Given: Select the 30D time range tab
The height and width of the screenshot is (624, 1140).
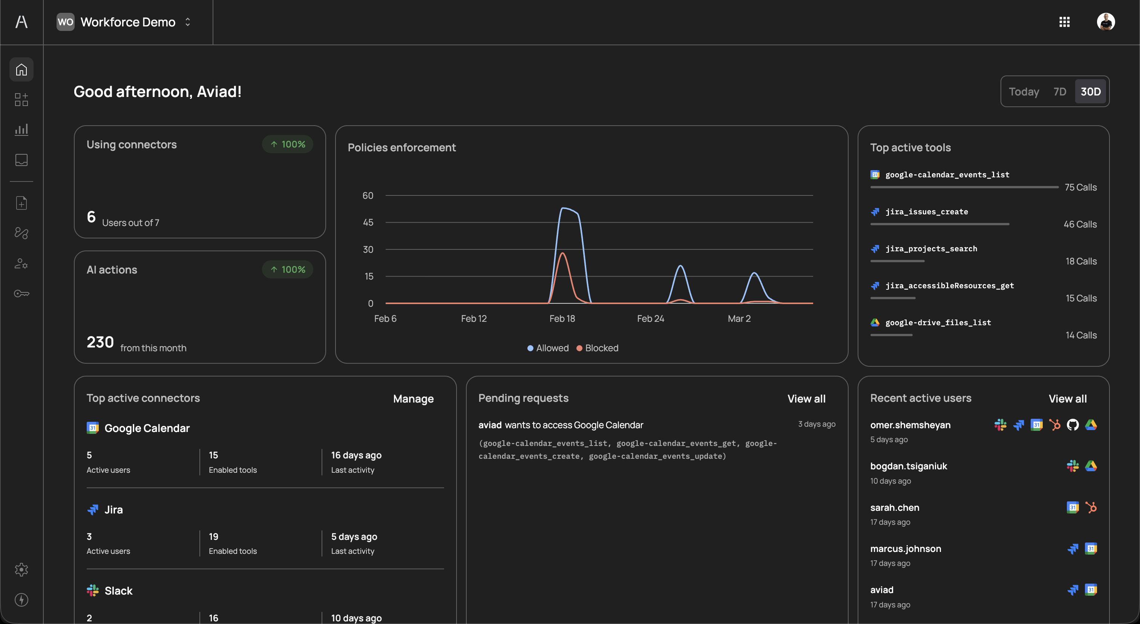Looking at the screenshot, I should pos(1091,92).
